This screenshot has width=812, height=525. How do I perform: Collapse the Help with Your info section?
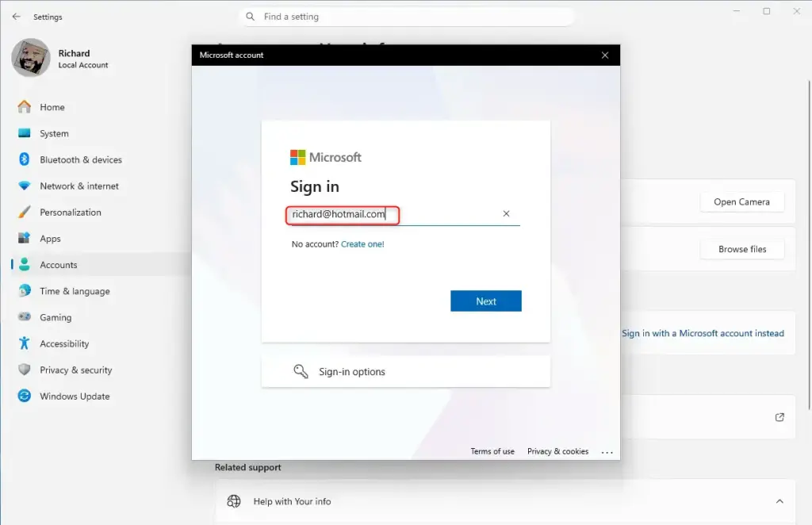click(x=779, y=501)
